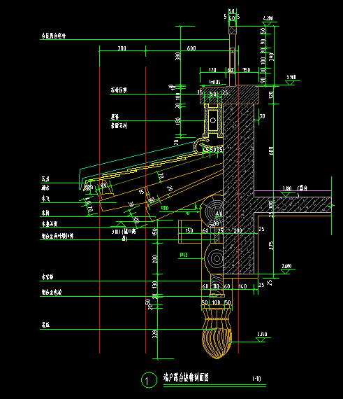Pick the vertical 328 dimension text
Image resolution: width=343 pixels, height=399 pixels.
[x=154, y=334]
